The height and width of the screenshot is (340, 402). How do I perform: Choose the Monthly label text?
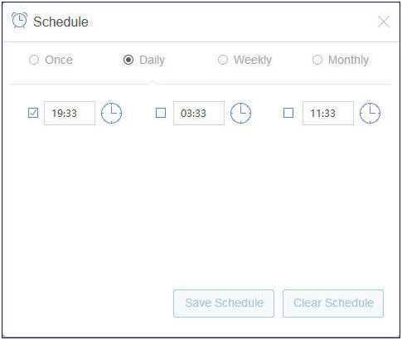pos(348,60)
